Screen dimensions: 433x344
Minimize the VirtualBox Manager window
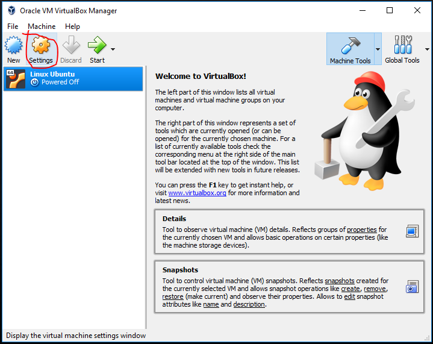[x=363, y=10]
